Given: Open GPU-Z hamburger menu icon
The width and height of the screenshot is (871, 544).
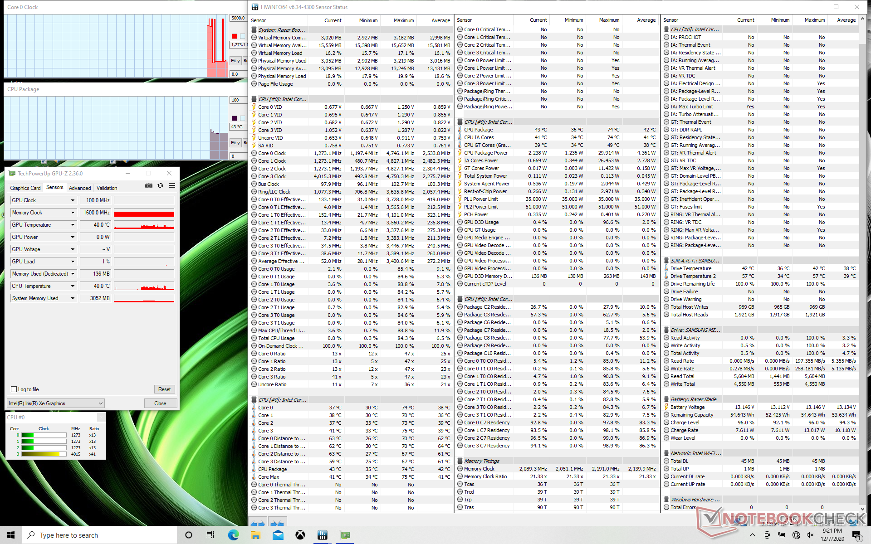Looking at the screenshot, I should pyautogui.click(x=172, y=185).
